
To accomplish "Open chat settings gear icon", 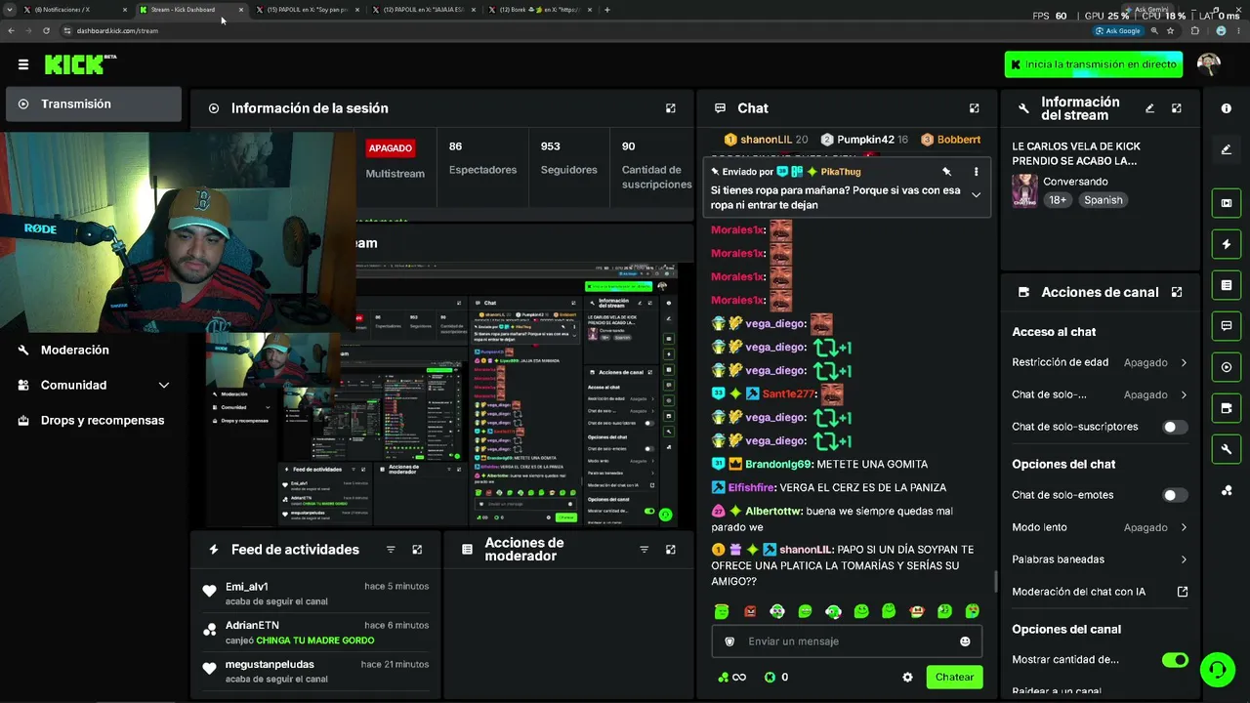I will (x=907, y=677).
